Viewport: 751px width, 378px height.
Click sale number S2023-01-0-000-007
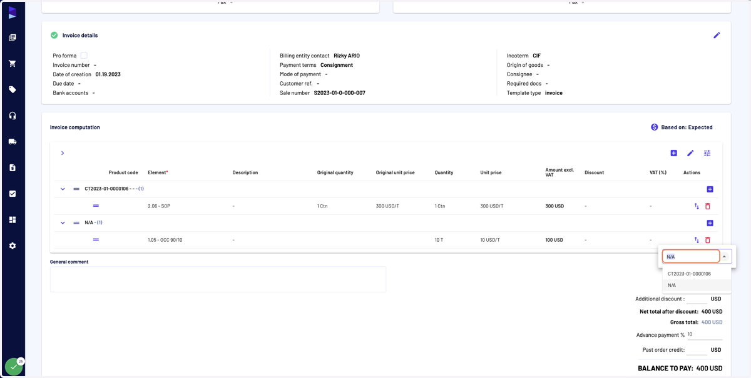[x=339, y=93]
